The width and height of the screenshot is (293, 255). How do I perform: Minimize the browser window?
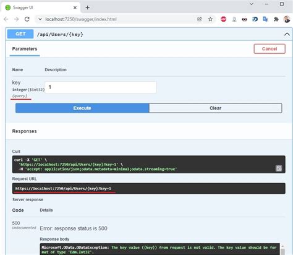point(266,4)
